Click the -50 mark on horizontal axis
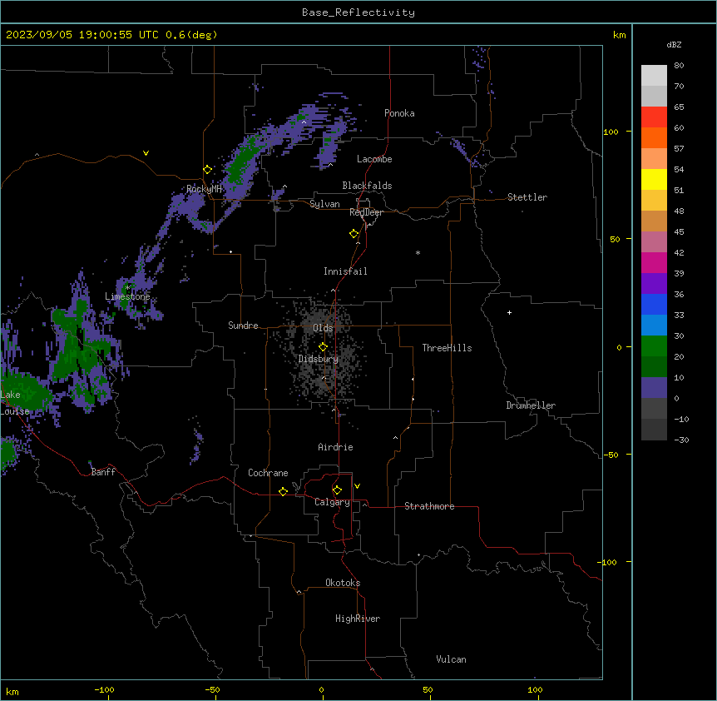This screenshot has width=717, height=701. click(212, 690)
